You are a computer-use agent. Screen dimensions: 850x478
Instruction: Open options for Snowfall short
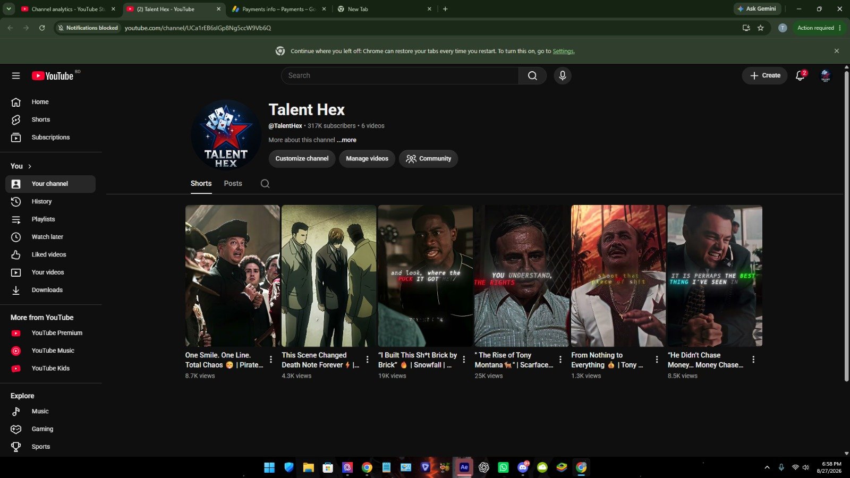(x=464, y=360)
